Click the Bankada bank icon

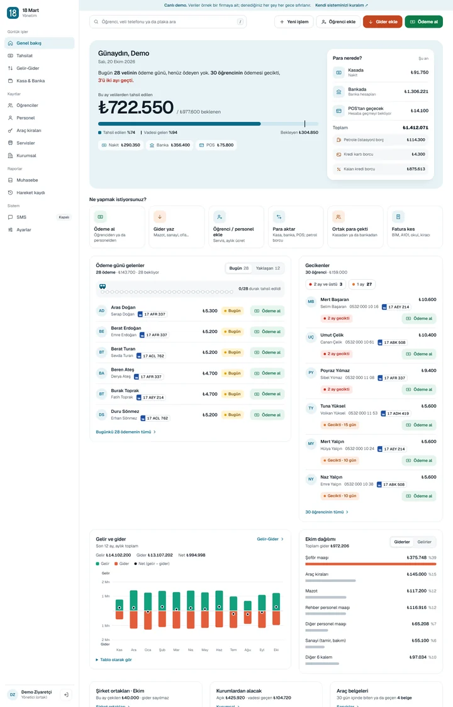[x=338, y=92]
